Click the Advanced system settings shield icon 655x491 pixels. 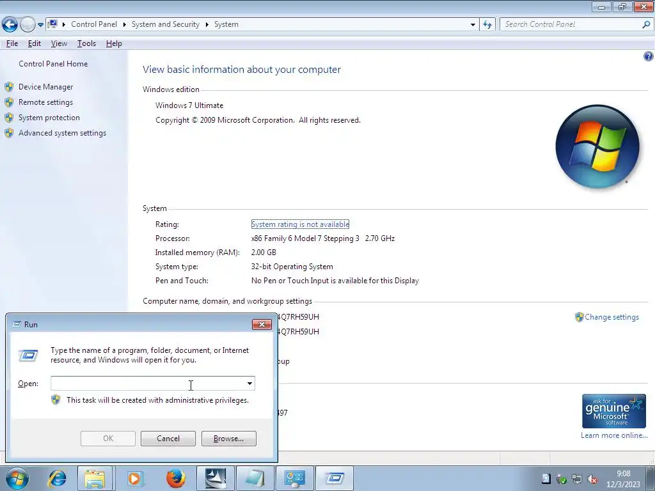[x=9, y=133]
